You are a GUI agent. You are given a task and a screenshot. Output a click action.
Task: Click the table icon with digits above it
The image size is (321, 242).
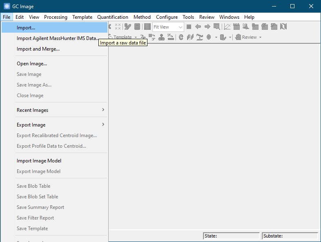236,27
